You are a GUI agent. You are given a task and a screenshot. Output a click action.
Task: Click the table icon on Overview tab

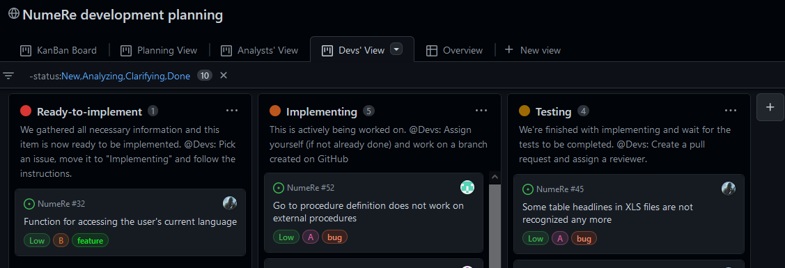[x=432, y=51]
